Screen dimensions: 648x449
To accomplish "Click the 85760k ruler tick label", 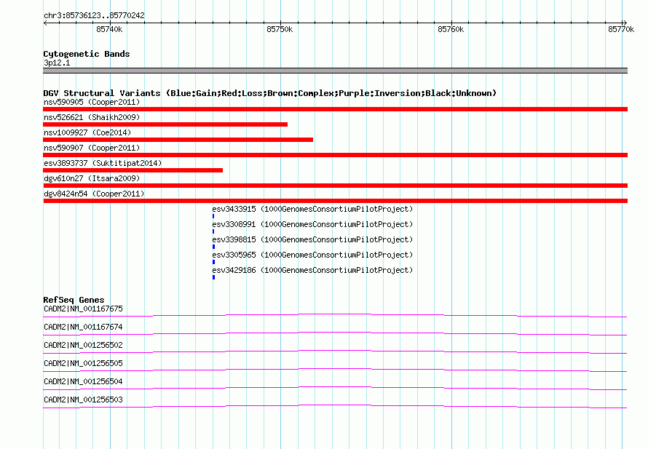I will coord(451,29).
